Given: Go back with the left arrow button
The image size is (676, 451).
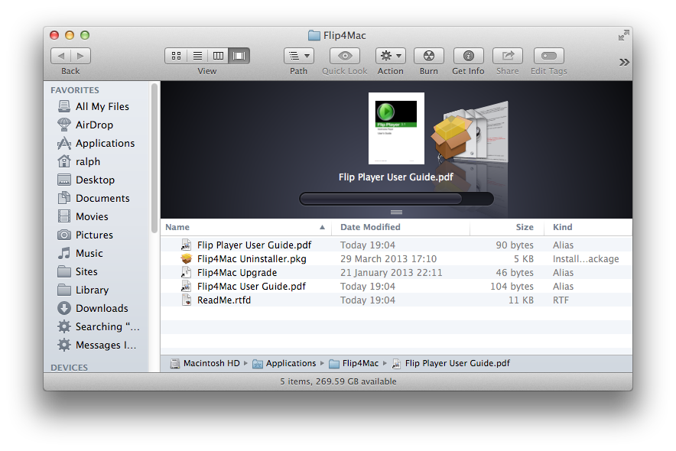Looking at the screenshot, I should coord(60,56).
